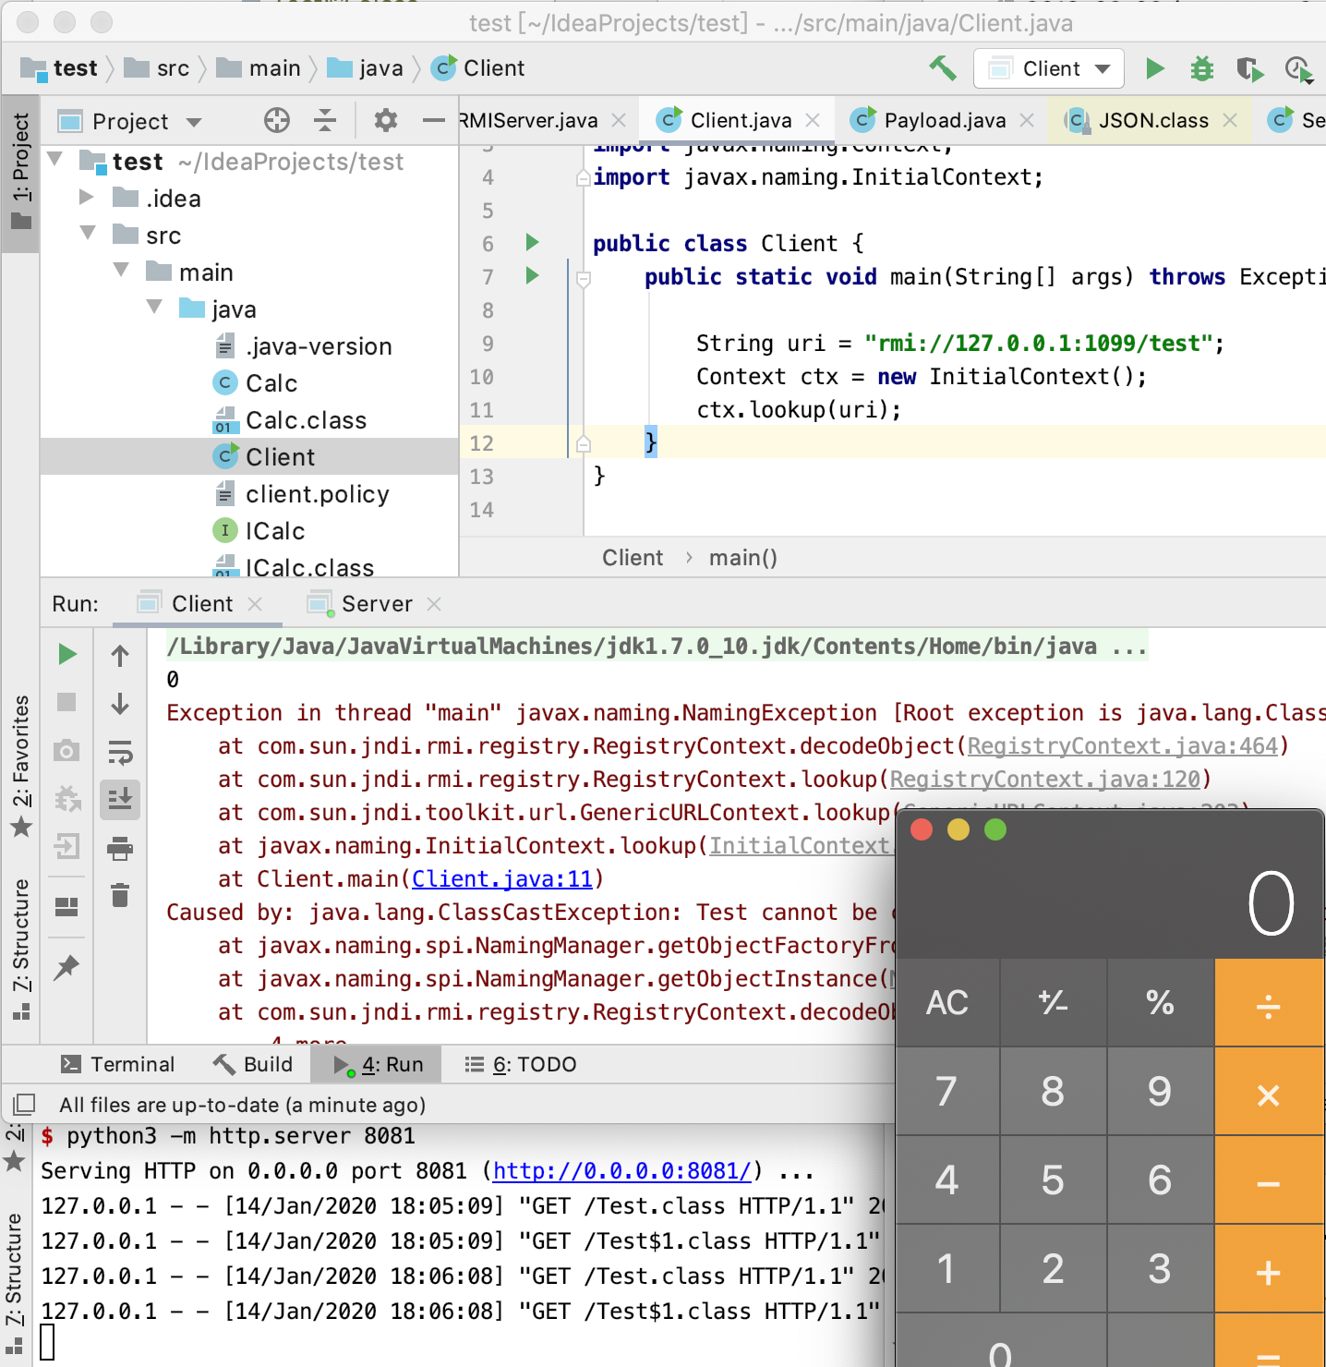Hide the Project tool window
This screenshot has width=1326, height=1367.
click(433, 120)
